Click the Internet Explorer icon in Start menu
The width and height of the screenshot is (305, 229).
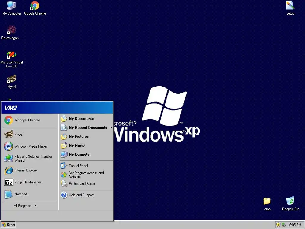point(9,170)
